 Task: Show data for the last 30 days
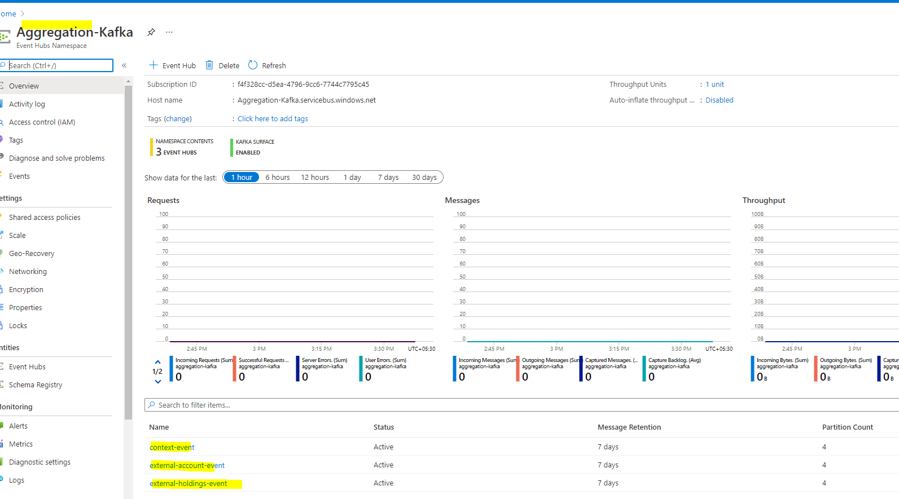point(424,178)
